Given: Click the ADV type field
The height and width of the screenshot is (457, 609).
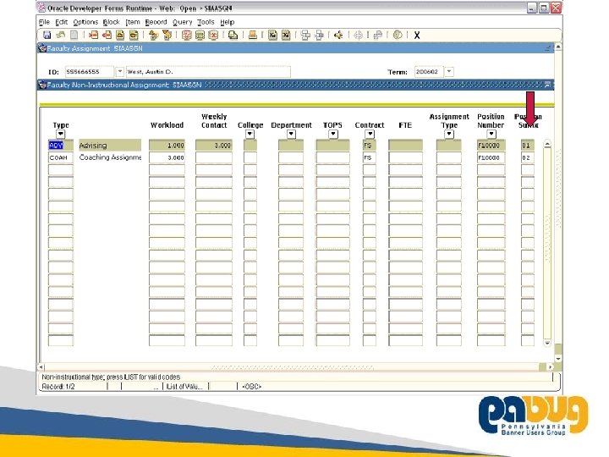Looking at the screenshot, I should (61, 146).
